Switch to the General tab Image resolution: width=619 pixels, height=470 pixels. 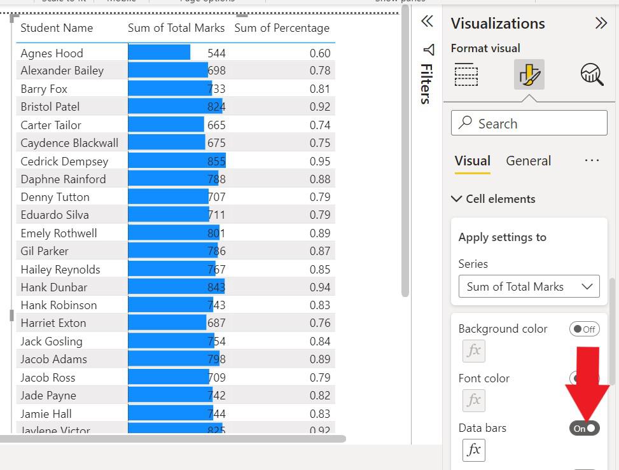(528, 161)
